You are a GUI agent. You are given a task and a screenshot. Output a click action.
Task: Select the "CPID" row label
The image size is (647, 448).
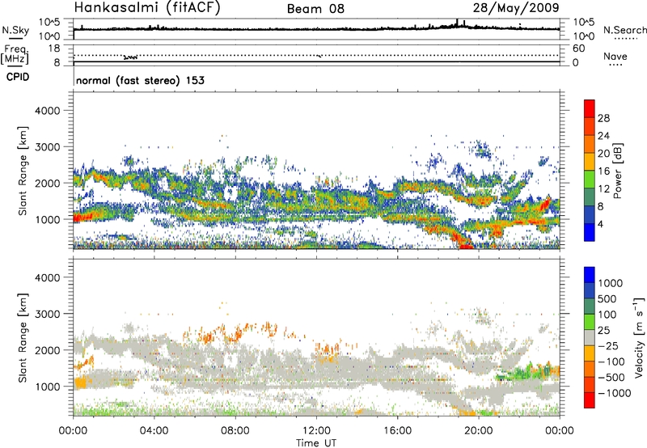coord(18,77)
